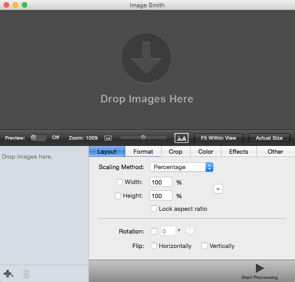Click the zoom slider handle
The image size is (295, 282).
(143, 138)
